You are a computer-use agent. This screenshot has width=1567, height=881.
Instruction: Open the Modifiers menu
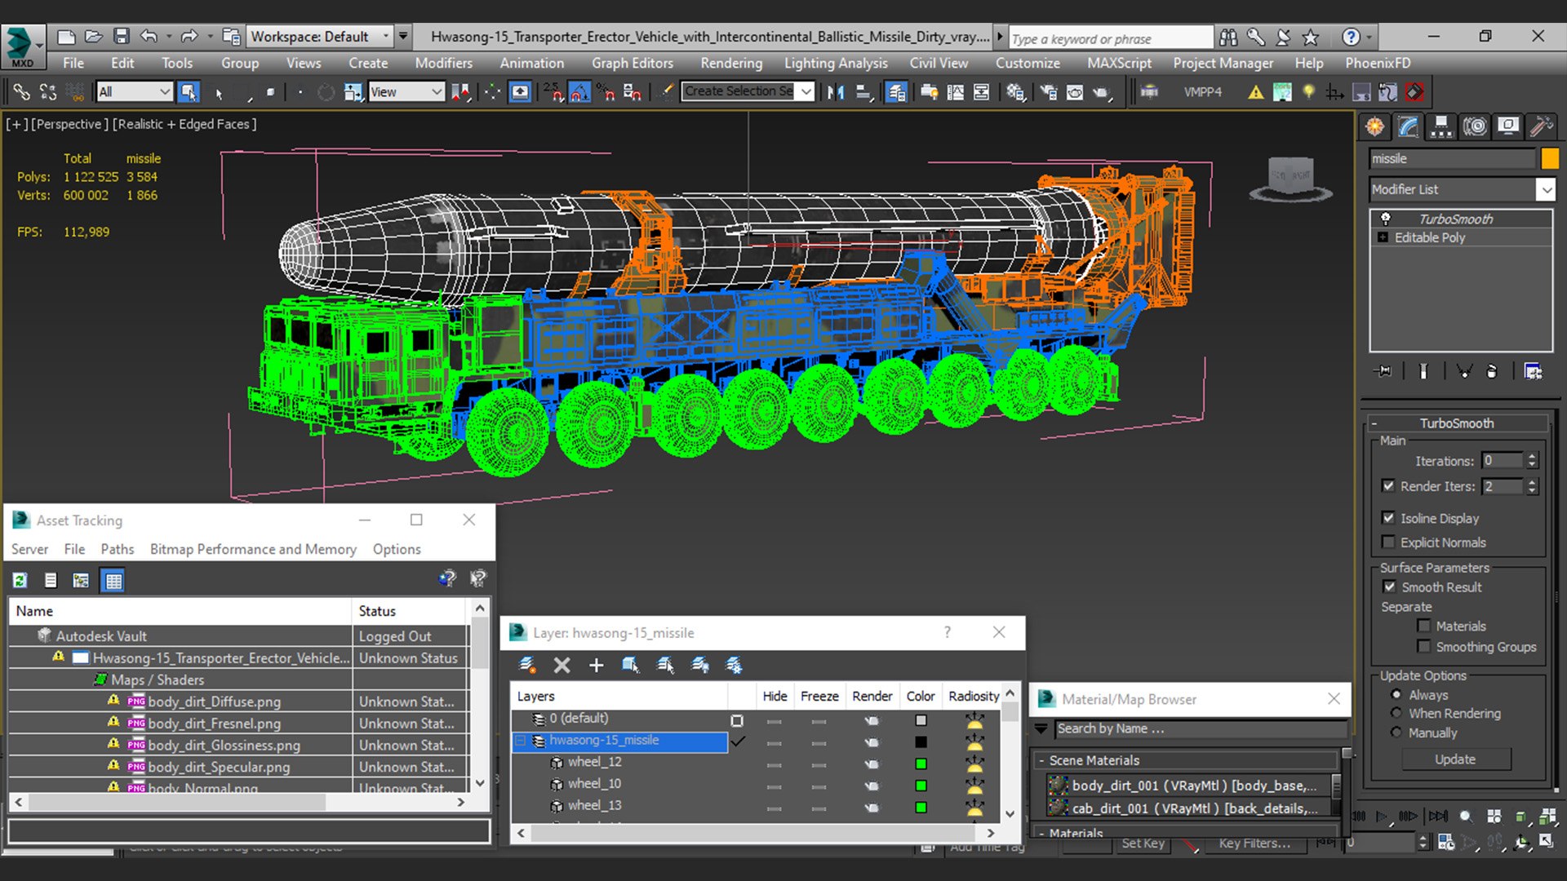click(443, 63)
